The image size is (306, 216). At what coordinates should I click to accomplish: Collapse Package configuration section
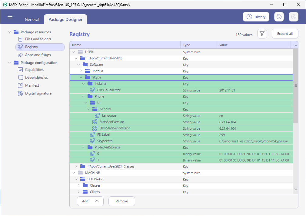(x=9, y=63)
